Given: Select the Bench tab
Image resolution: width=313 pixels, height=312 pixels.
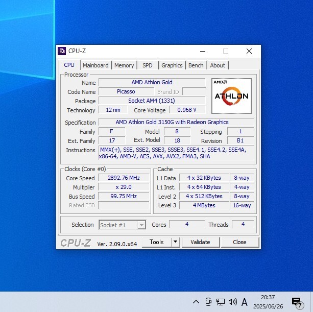Looking at the screenshot, I should pyautogui.click(x=196, y=65).
